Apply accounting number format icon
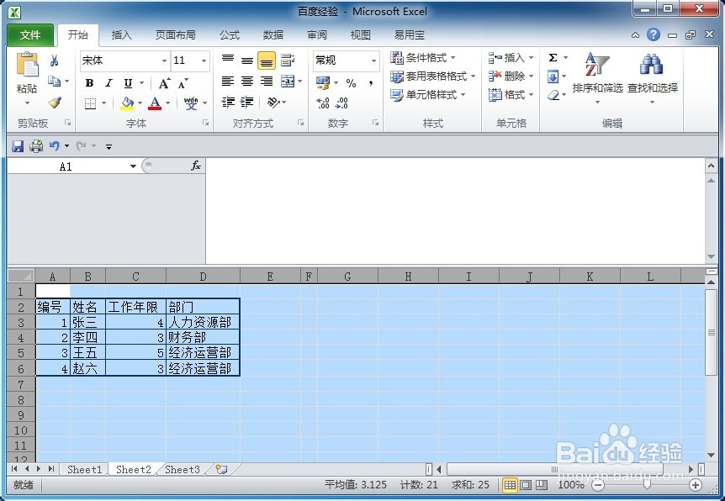The width and height of the screenshot is (725, 501). [323, 83]
